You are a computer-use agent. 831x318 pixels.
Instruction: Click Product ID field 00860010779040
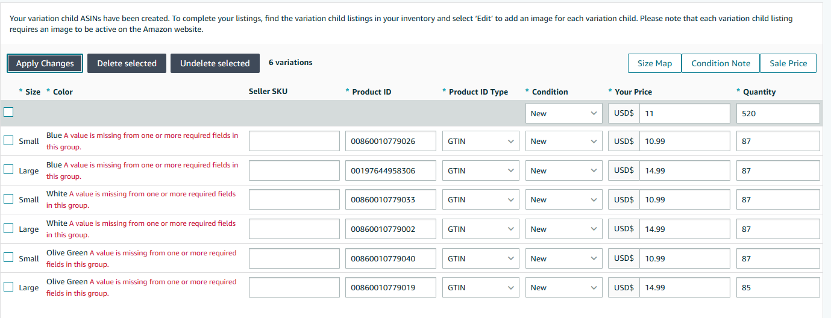click(x=390, y=258)
